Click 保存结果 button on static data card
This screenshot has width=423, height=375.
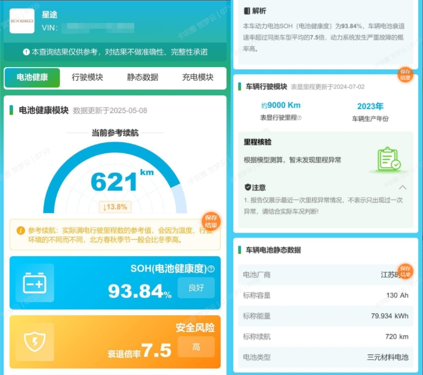(x=405, y=272)
